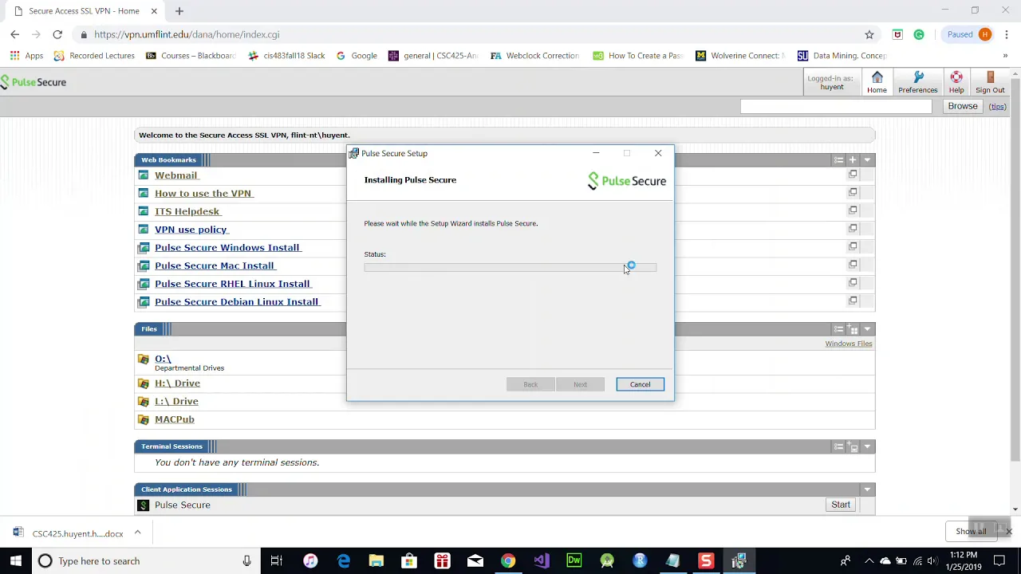Screen dimensions: 1021x574
Task: Click new-window icon for Debian Linux Install row
Action: (x=853, y=301)
